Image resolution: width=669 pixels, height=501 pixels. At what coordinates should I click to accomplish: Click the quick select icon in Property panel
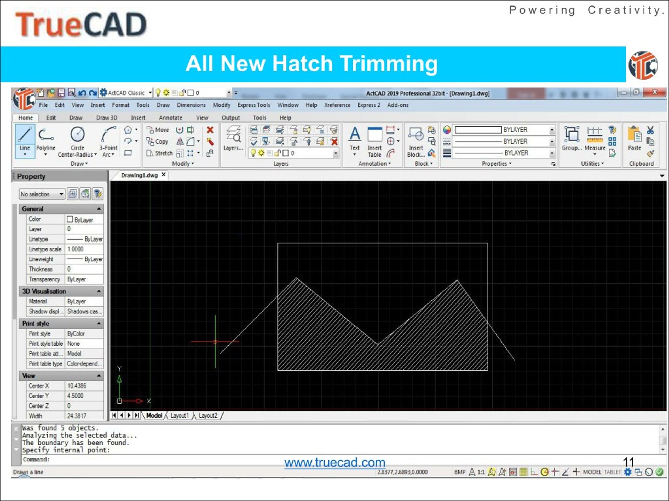pos(98,194)
